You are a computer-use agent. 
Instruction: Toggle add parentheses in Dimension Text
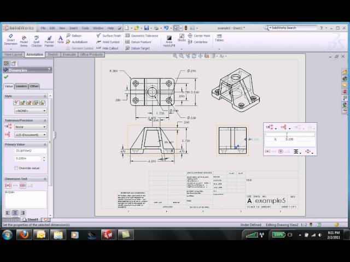[8, 186]
